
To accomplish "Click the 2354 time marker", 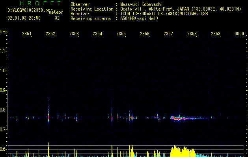I will click(x=97, y=33).
